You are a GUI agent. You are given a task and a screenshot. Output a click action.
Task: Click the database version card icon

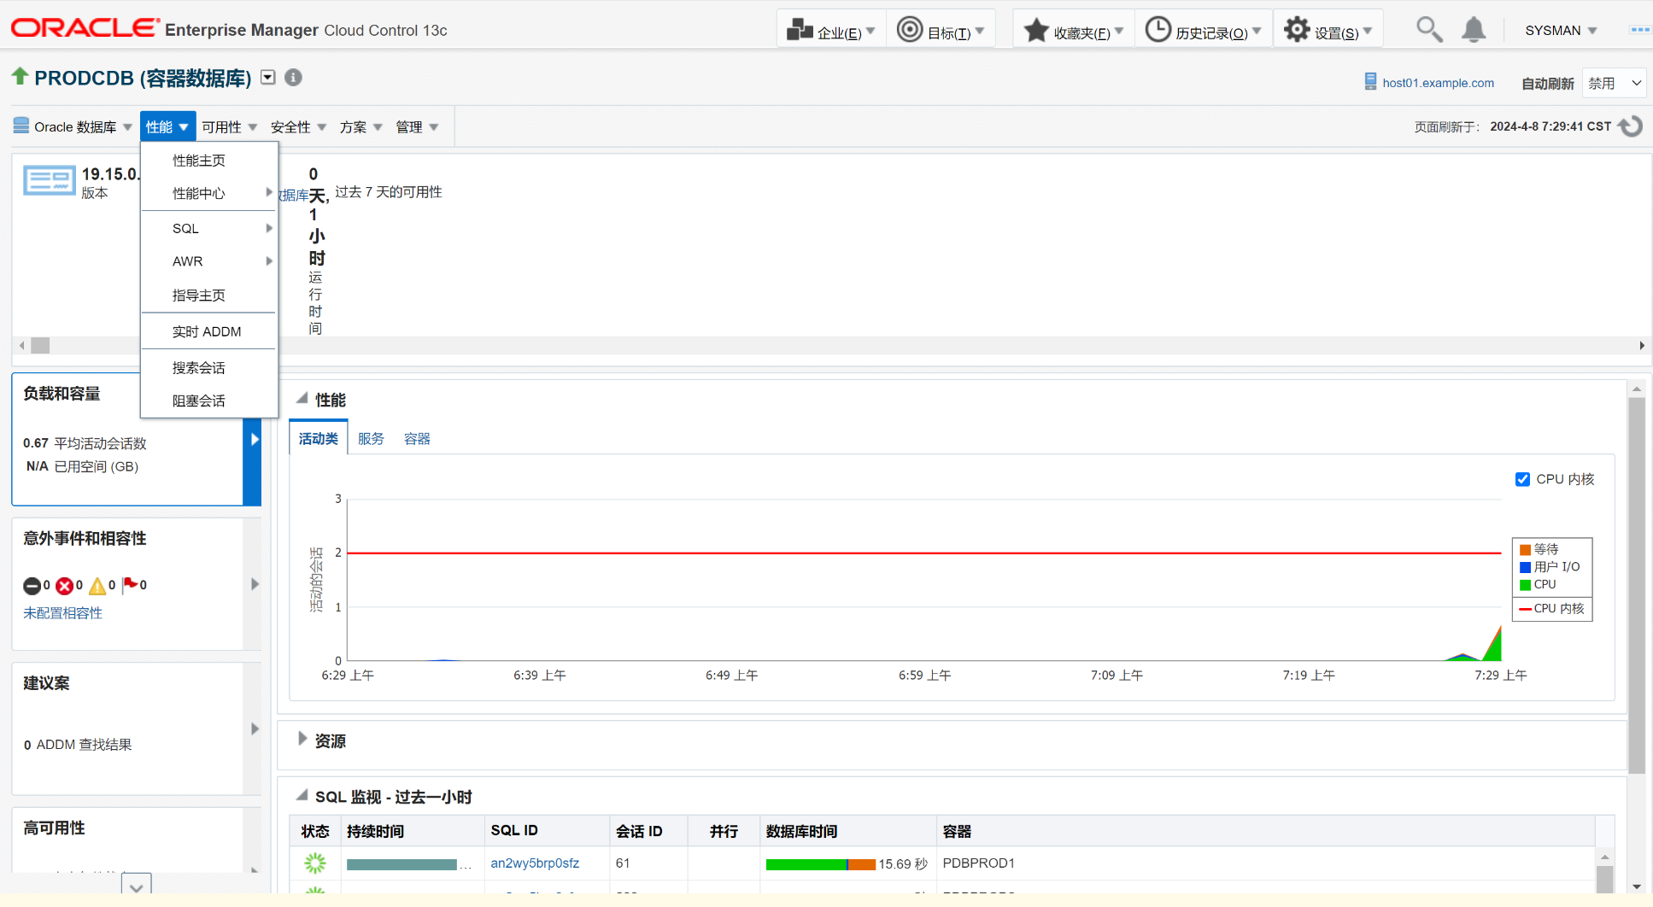(x=50, y=181)
